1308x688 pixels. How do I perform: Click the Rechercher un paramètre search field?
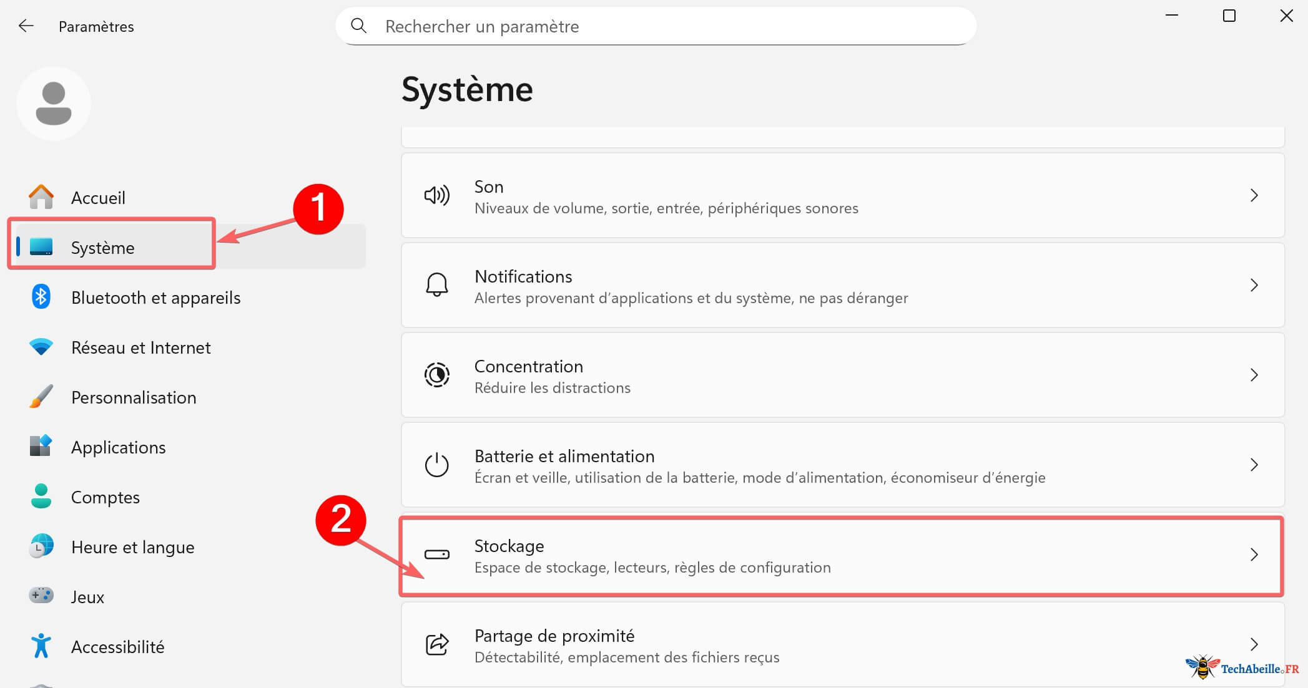656,26
